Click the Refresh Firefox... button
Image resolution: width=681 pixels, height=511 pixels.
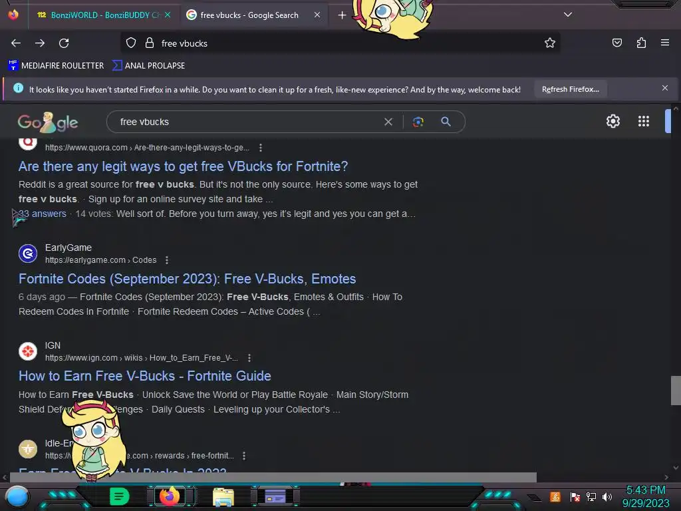pyautogui.click(x=570, y=89)
